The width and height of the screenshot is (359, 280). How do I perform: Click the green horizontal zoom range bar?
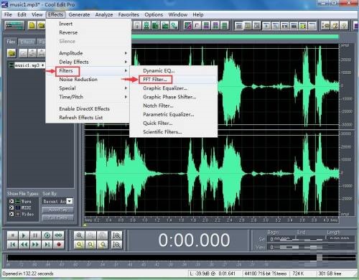236,37
